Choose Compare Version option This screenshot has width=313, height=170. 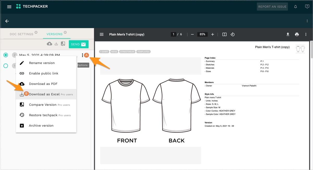[46, 105]
